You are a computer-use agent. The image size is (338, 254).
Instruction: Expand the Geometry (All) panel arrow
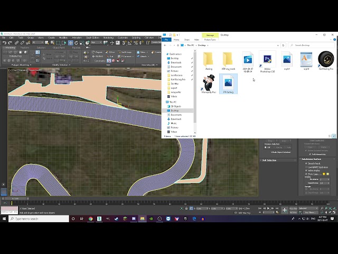click(x=157, y=65)
